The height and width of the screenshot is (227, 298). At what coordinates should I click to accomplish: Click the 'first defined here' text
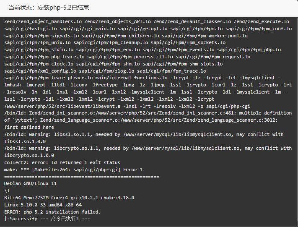click(29, 127)
